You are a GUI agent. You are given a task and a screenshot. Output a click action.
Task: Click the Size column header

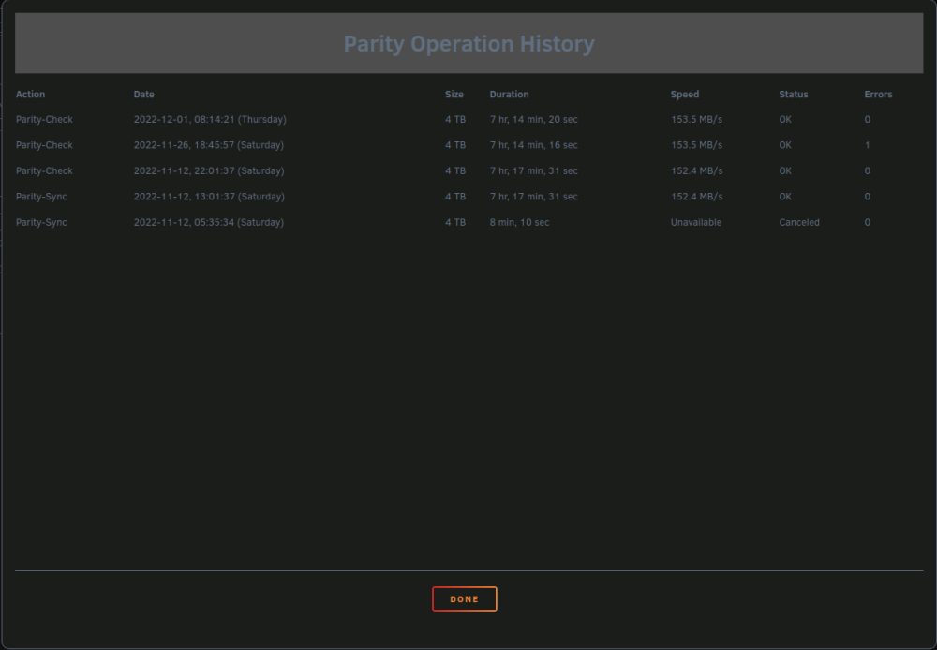454,95
